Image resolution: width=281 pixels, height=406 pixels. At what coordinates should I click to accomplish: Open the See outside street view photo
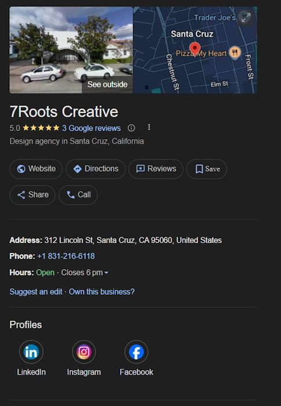(71, 50)
